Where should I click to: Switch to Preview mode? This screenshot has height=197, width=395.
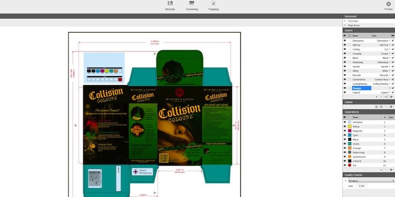[388, 6]
